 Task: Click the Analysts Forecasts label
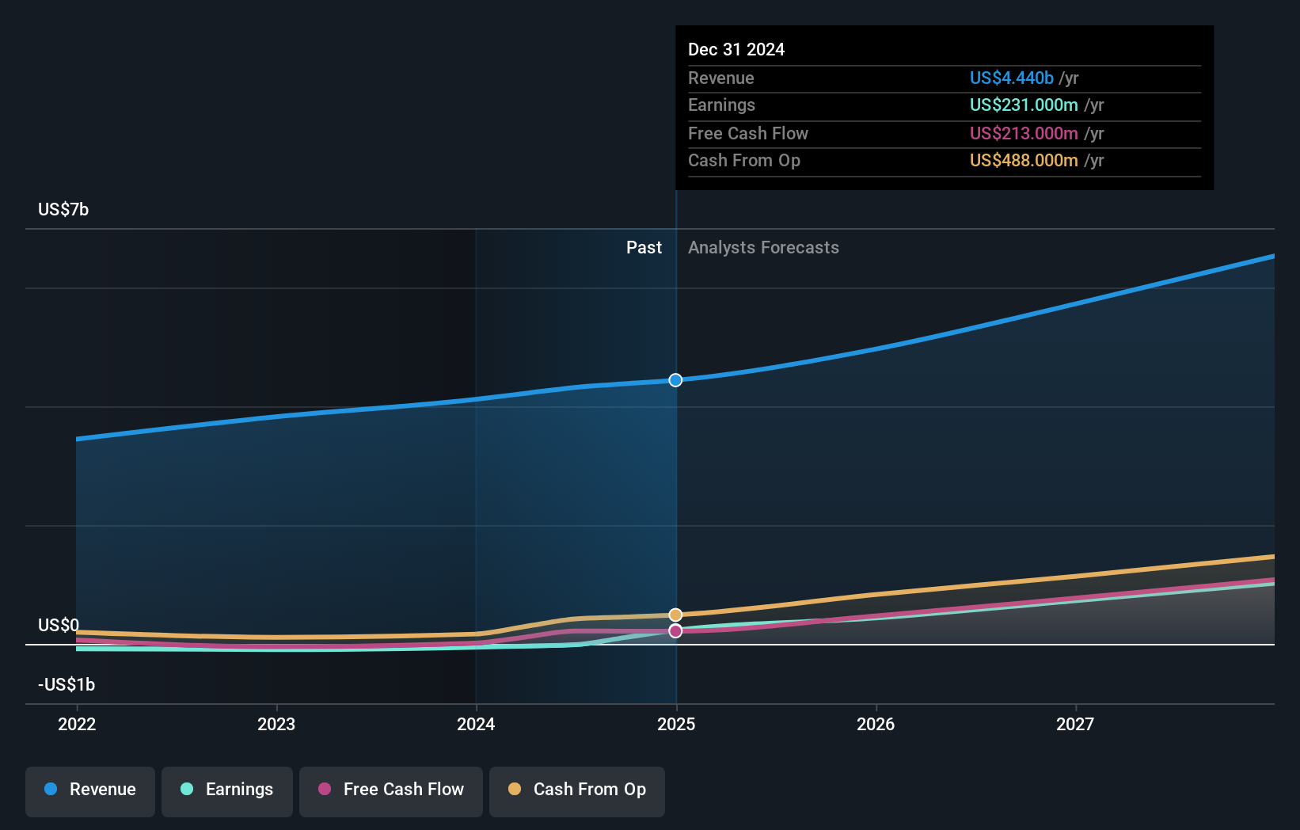(x=763, y=247)
